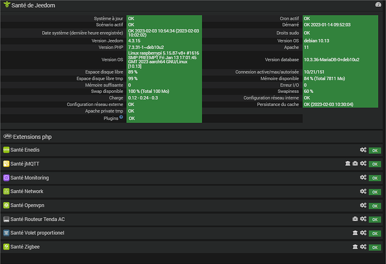
Task: Click the gears icon in Santé Monitoring row
Action: [363, 178]
